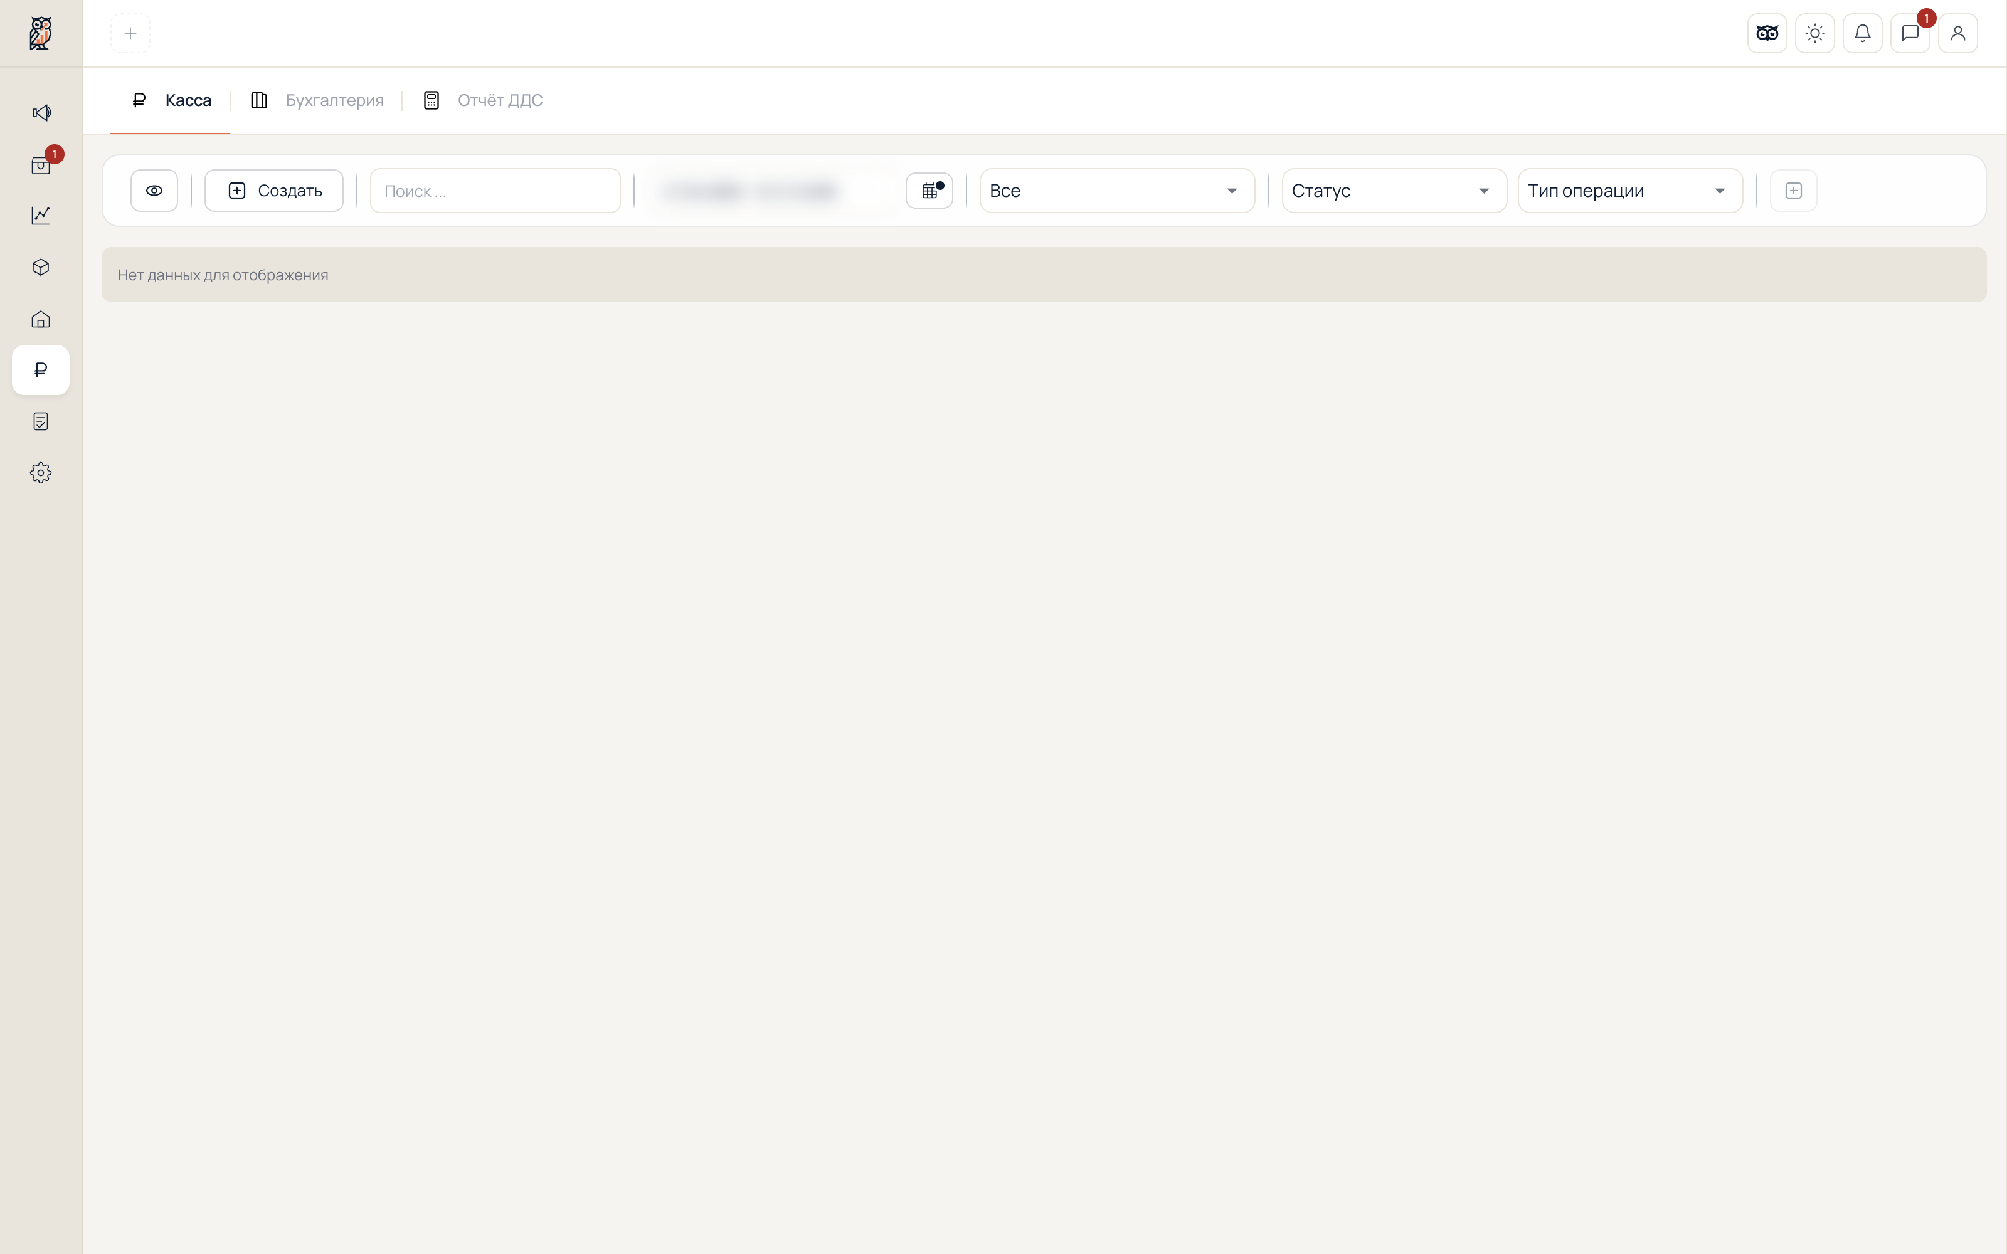
Task: Click the owl eyes icon in header
Action: point(1767,33)
